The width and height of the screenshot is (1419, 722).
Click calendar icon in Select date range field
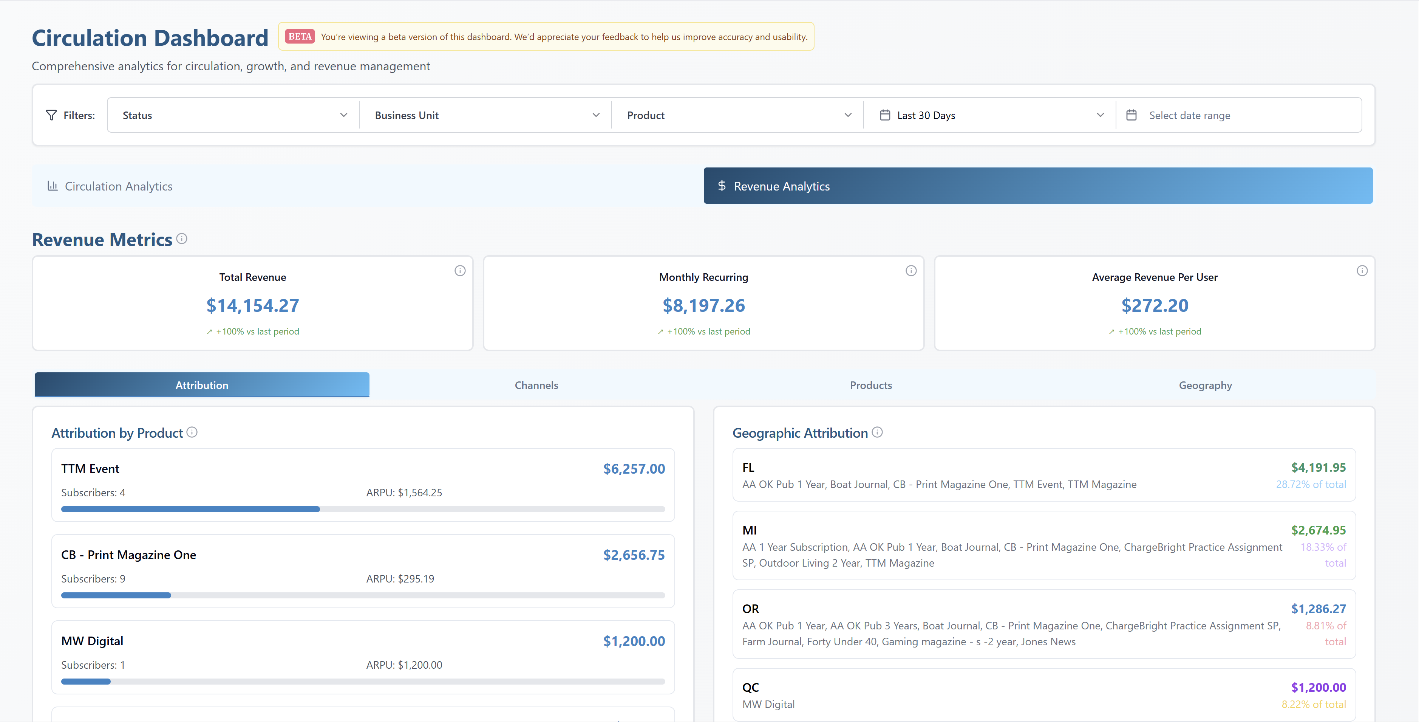click(x=1131, y=115)
